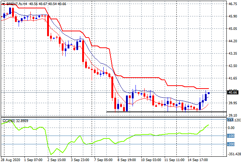Click the 28 Aug 2020 date label

[x=11, y=160]
